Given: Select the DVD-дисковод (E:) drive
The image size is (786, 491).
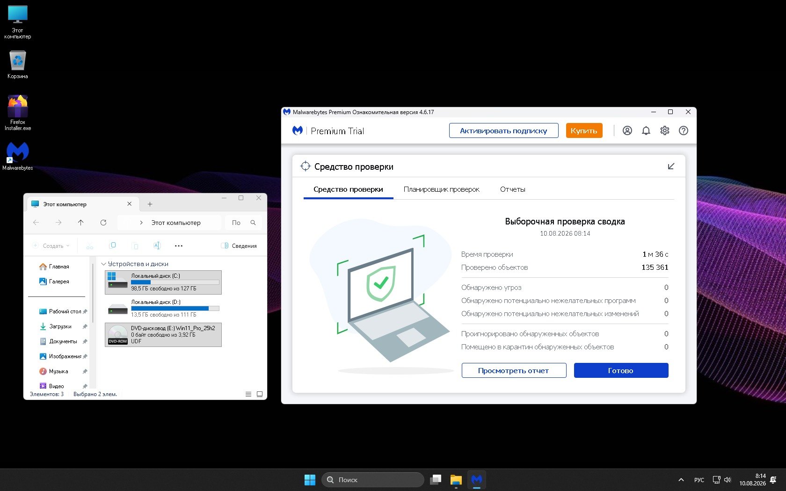Looking at the screenshot, I should point(163,335).
